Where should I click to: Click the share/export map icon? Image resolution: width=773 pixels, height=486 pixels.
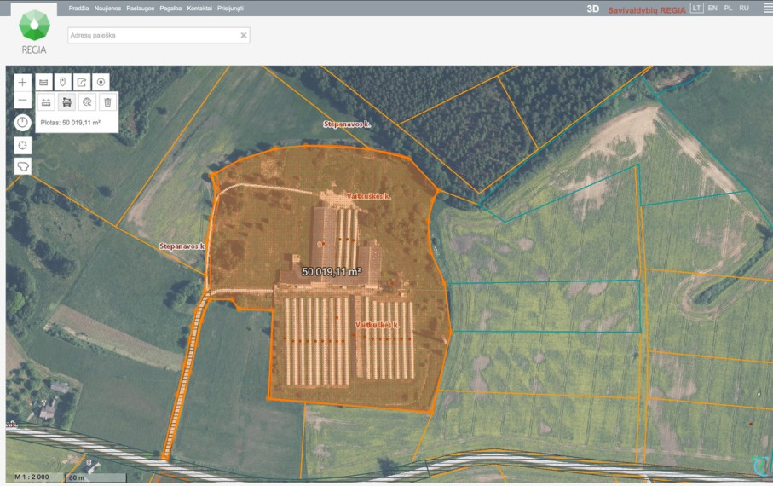pos(82,83)
